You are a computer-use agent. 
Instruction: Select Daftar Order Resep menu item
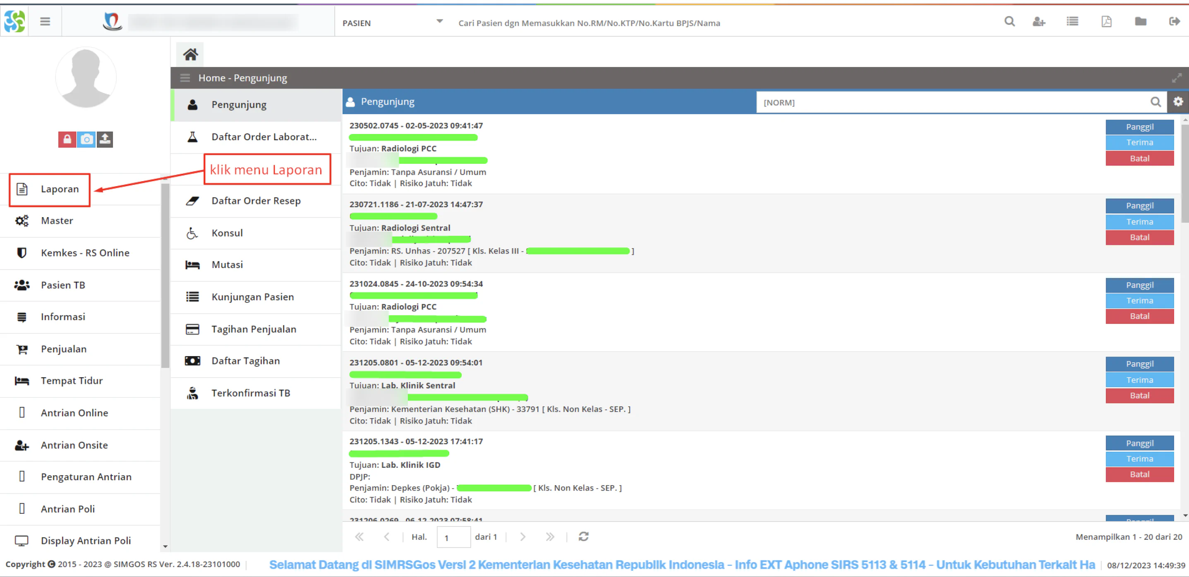tap(256, 201)
